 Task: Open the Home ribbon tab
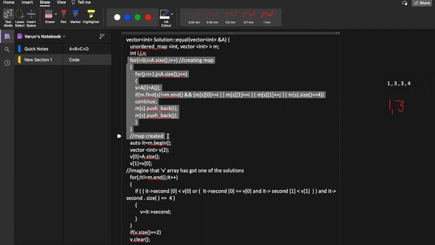click(x=9, y=2)
